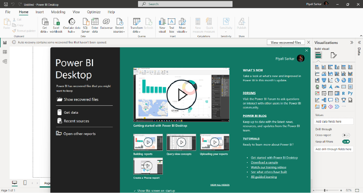Choose the Dataverse connector icon
This screenshot has height=193, width=363.
tap(106, 22)
